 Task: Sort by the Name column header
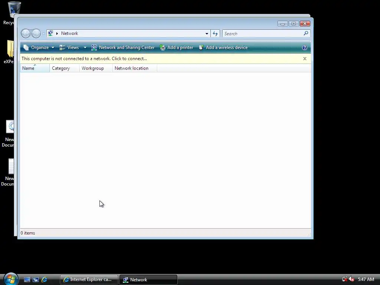35,68
